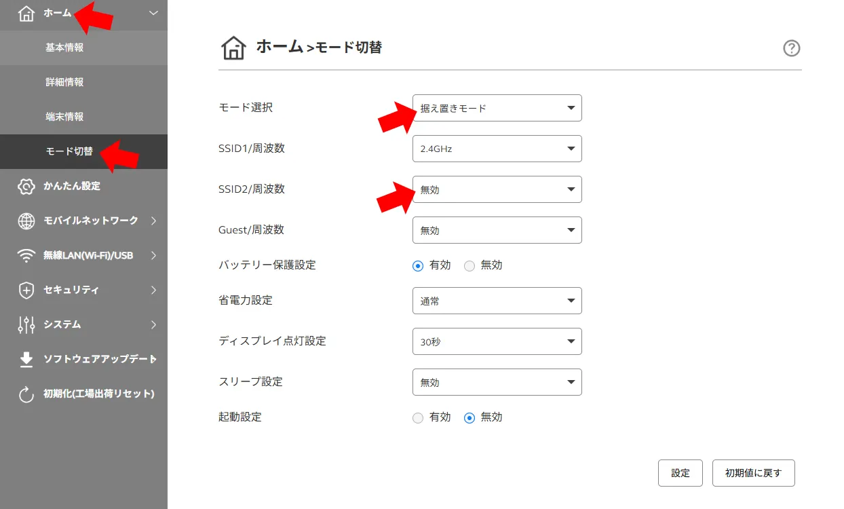Screen dimensions: 844x509
Task: Enable battery protection with 有効 radio
Action: (x=418, y=266)
